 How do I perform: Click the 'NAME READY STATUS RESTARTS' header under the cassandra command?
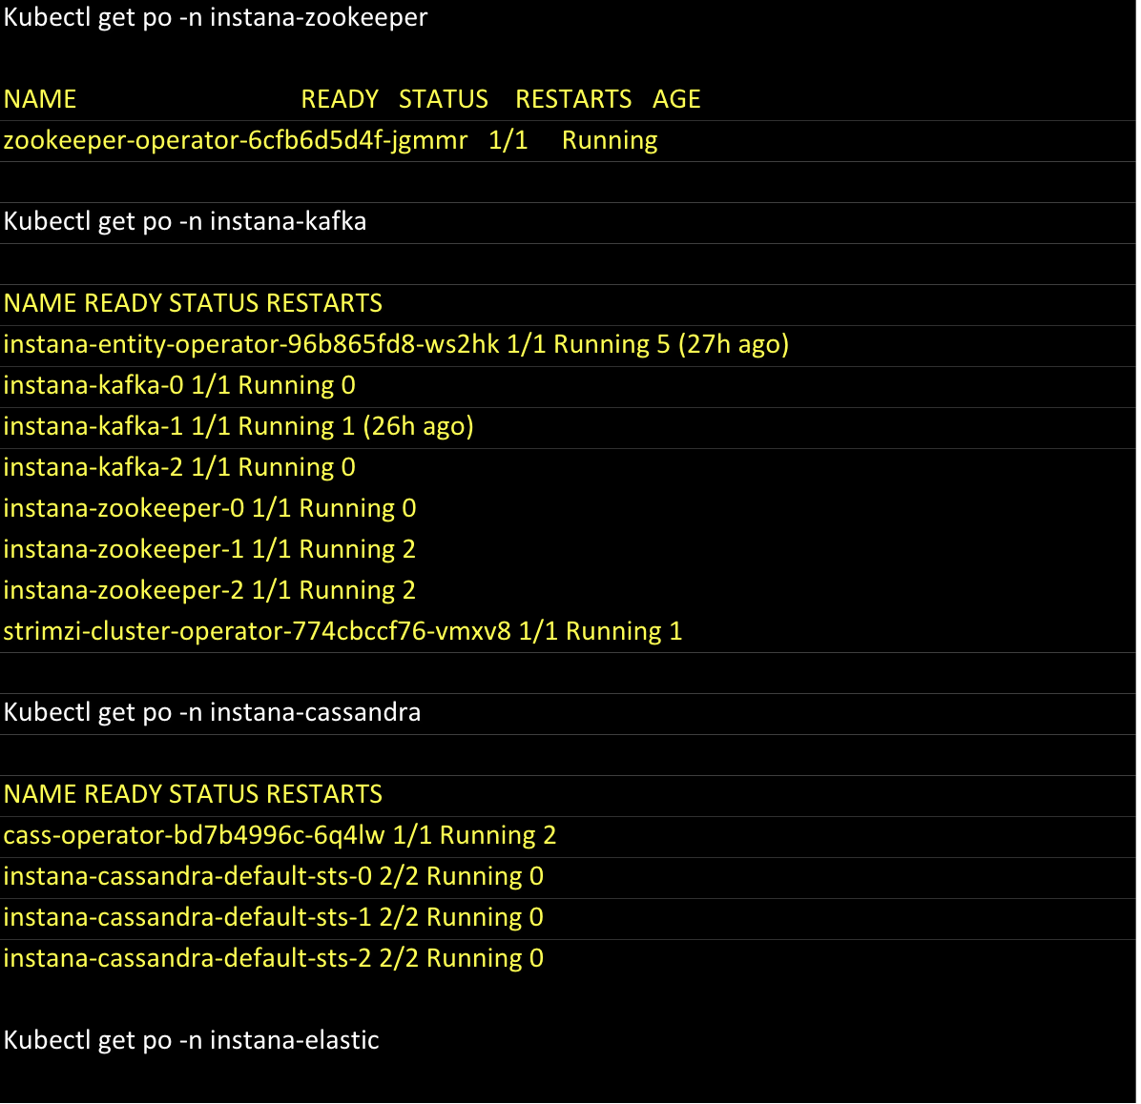click(x=193, y=794)
